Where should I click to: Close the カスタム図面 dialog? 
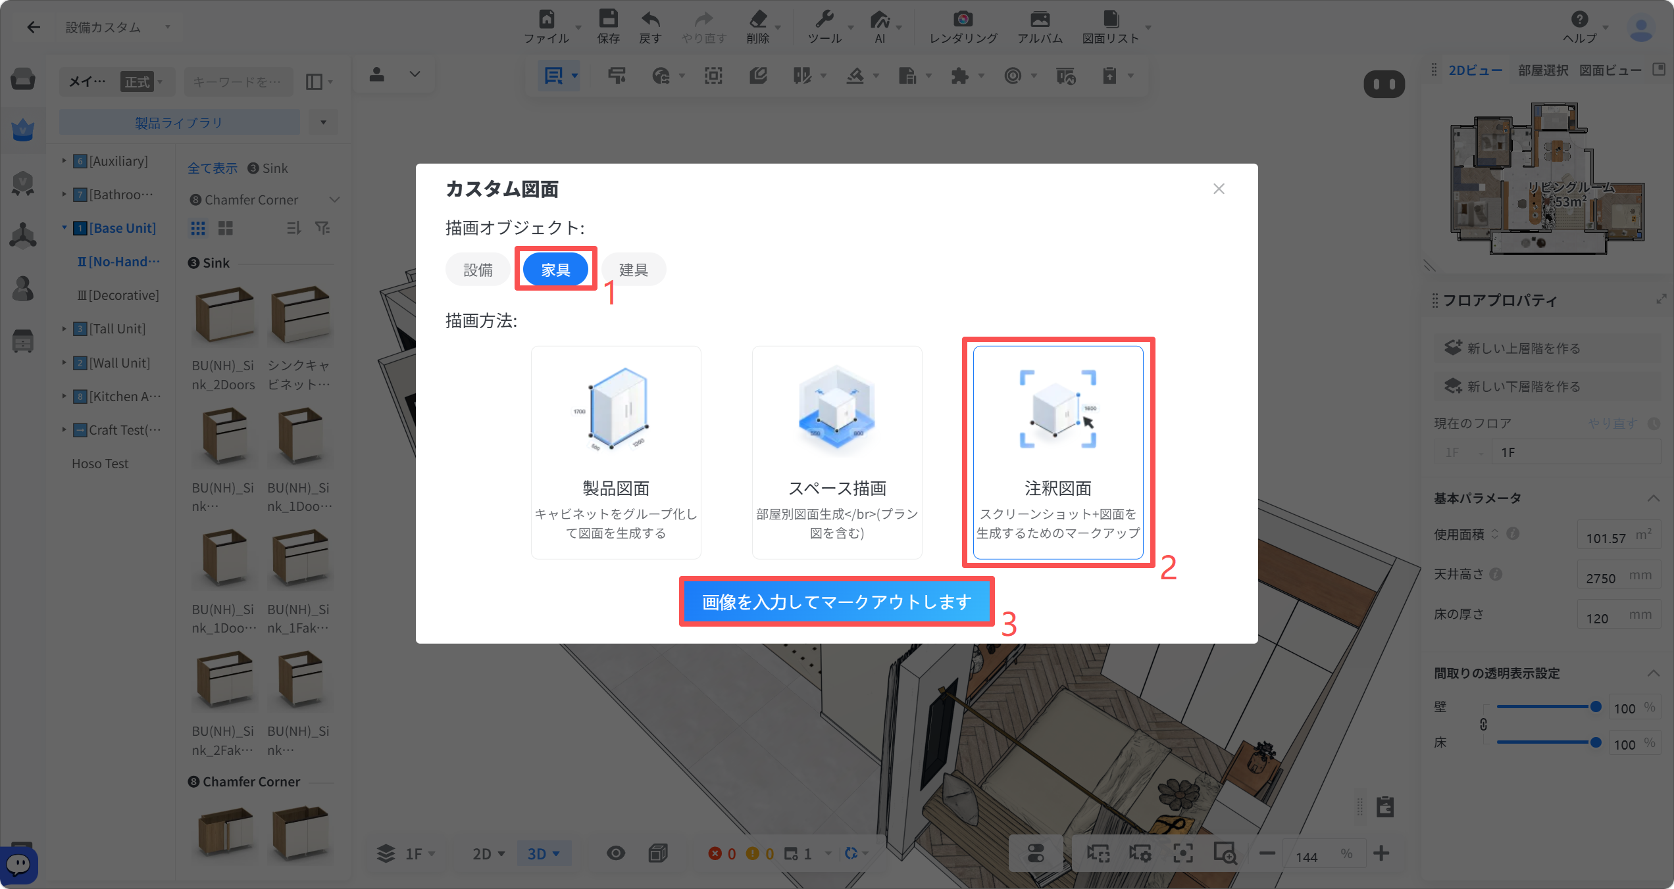(x=1219, y=189)
